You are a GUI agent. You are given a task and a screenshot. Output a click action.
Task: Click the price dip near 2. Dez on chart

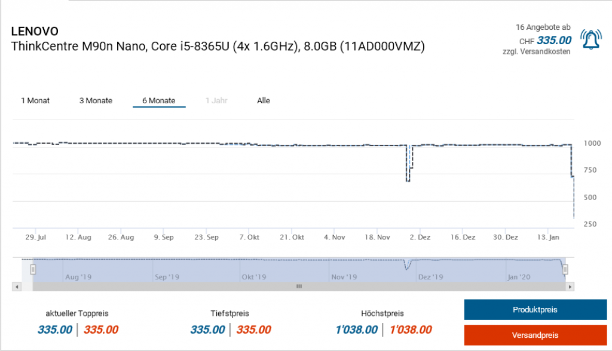[408, 179]
